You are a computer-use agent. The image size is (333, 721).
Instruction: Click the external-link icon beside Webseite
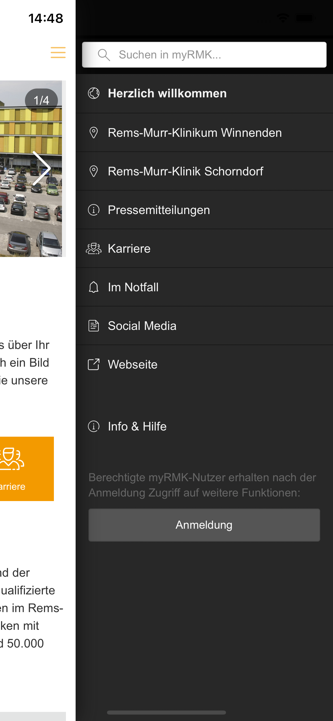(94, 365)
